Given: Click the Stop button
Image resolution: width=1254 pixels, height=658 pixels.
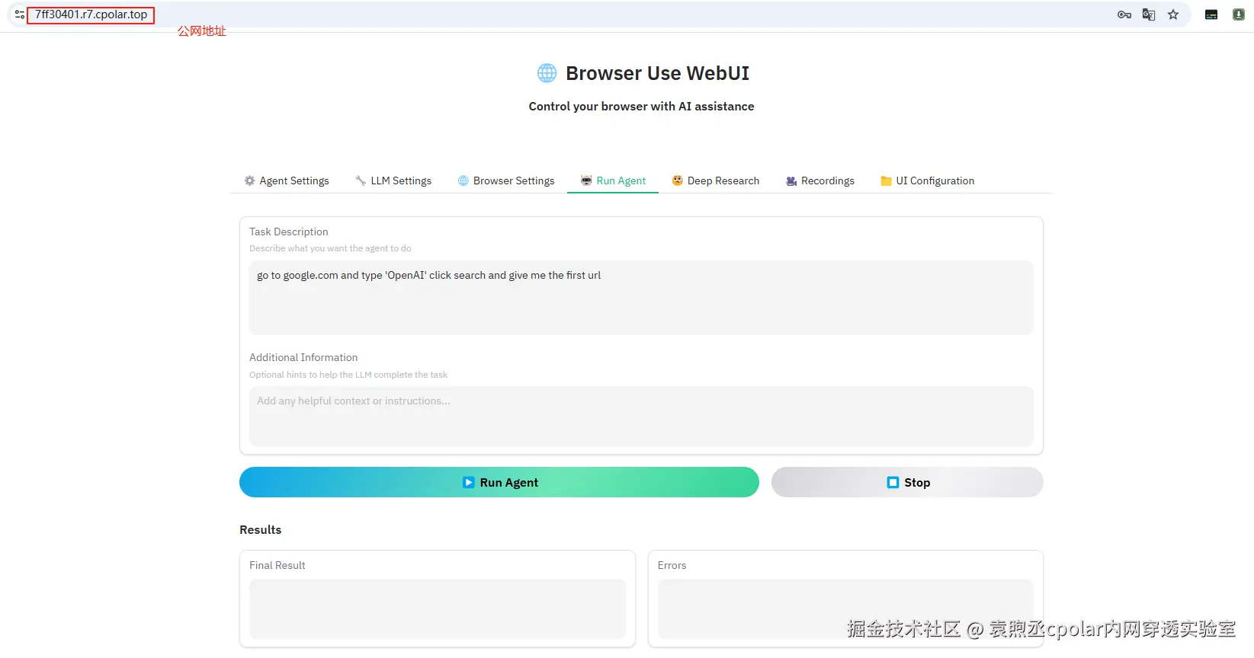Looking at the screenshot, I should coord(907,482).
